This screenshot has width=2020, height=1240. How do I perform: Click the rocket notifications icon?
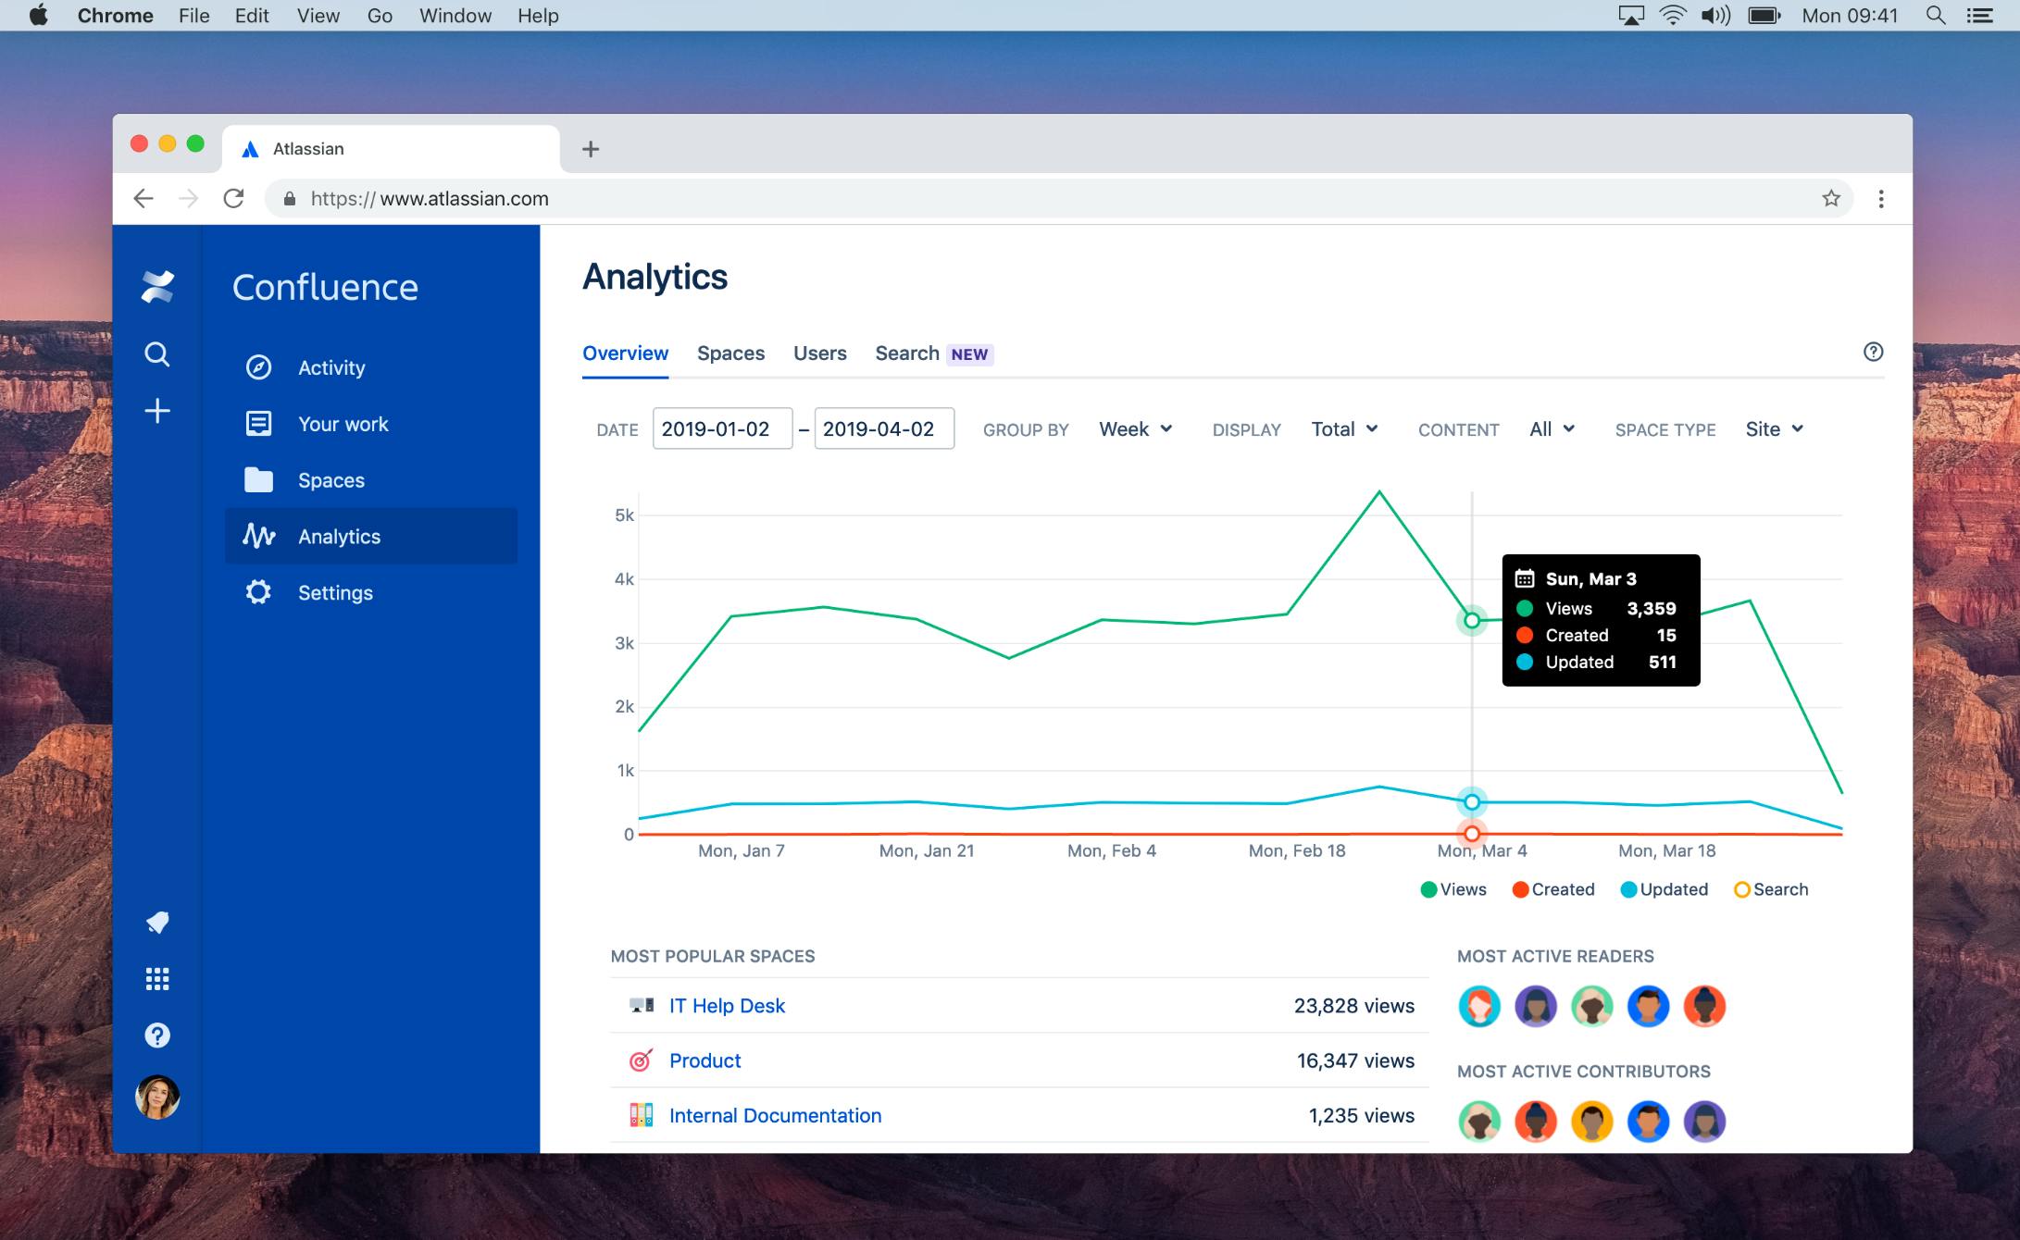pos(157,923)
